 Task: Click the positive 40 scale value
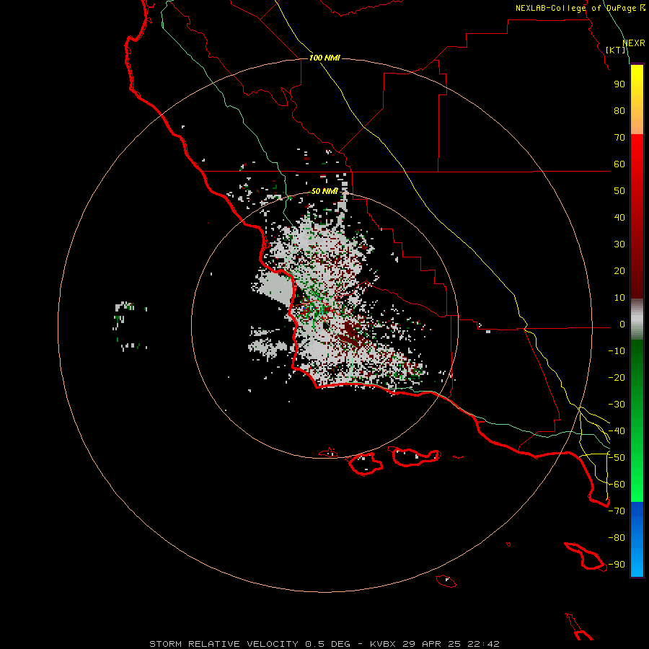tap(619, 218)
